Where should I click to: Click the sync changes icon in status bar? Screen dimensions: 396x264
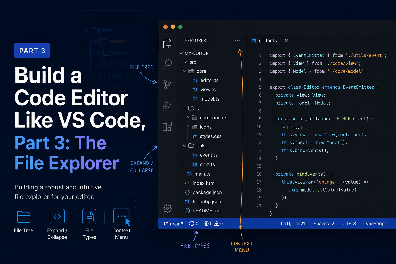192,224
